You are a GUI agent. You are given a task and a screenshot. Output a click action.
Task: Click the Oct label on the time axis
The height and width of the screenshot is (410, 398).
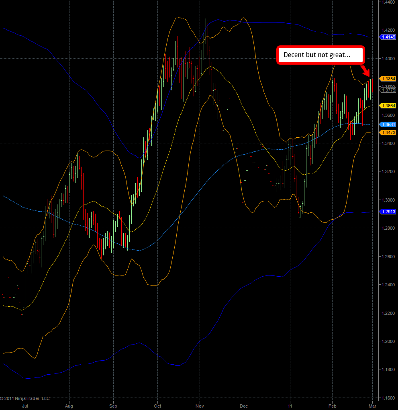pos(157,406)
